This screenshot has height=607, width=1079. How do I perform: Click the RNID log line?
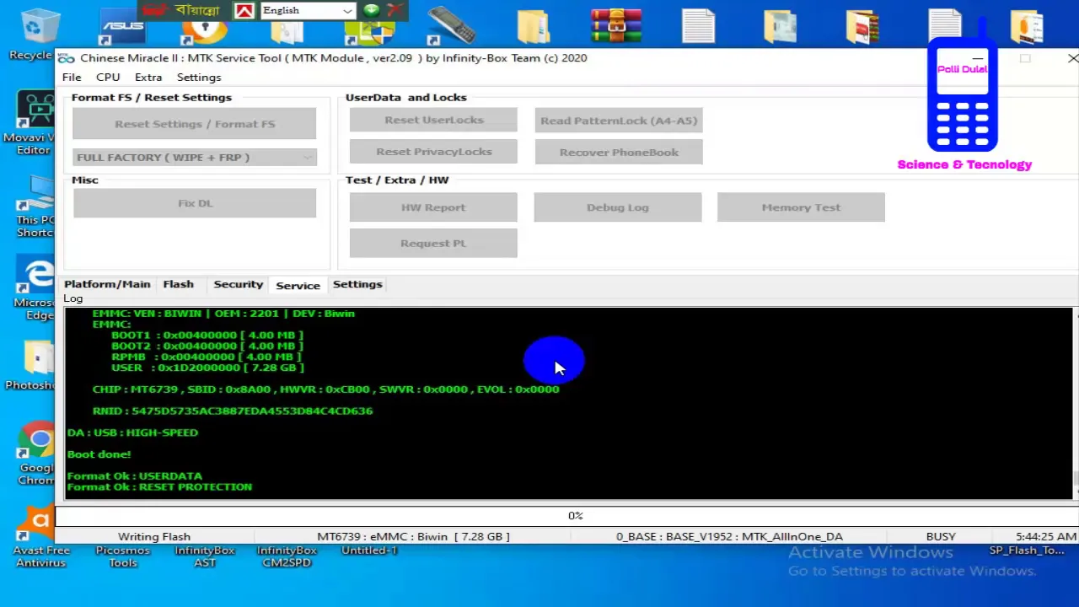(233, 411)
